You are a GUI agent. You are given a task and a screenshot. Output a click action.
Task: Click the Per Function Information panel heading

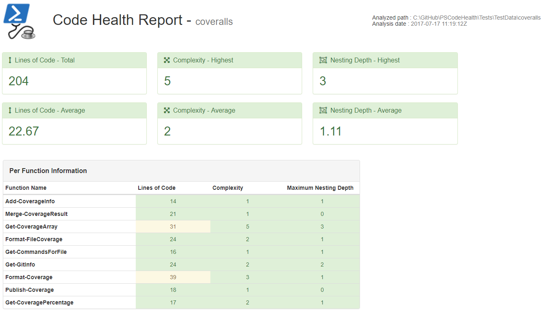tap(48, 171)
